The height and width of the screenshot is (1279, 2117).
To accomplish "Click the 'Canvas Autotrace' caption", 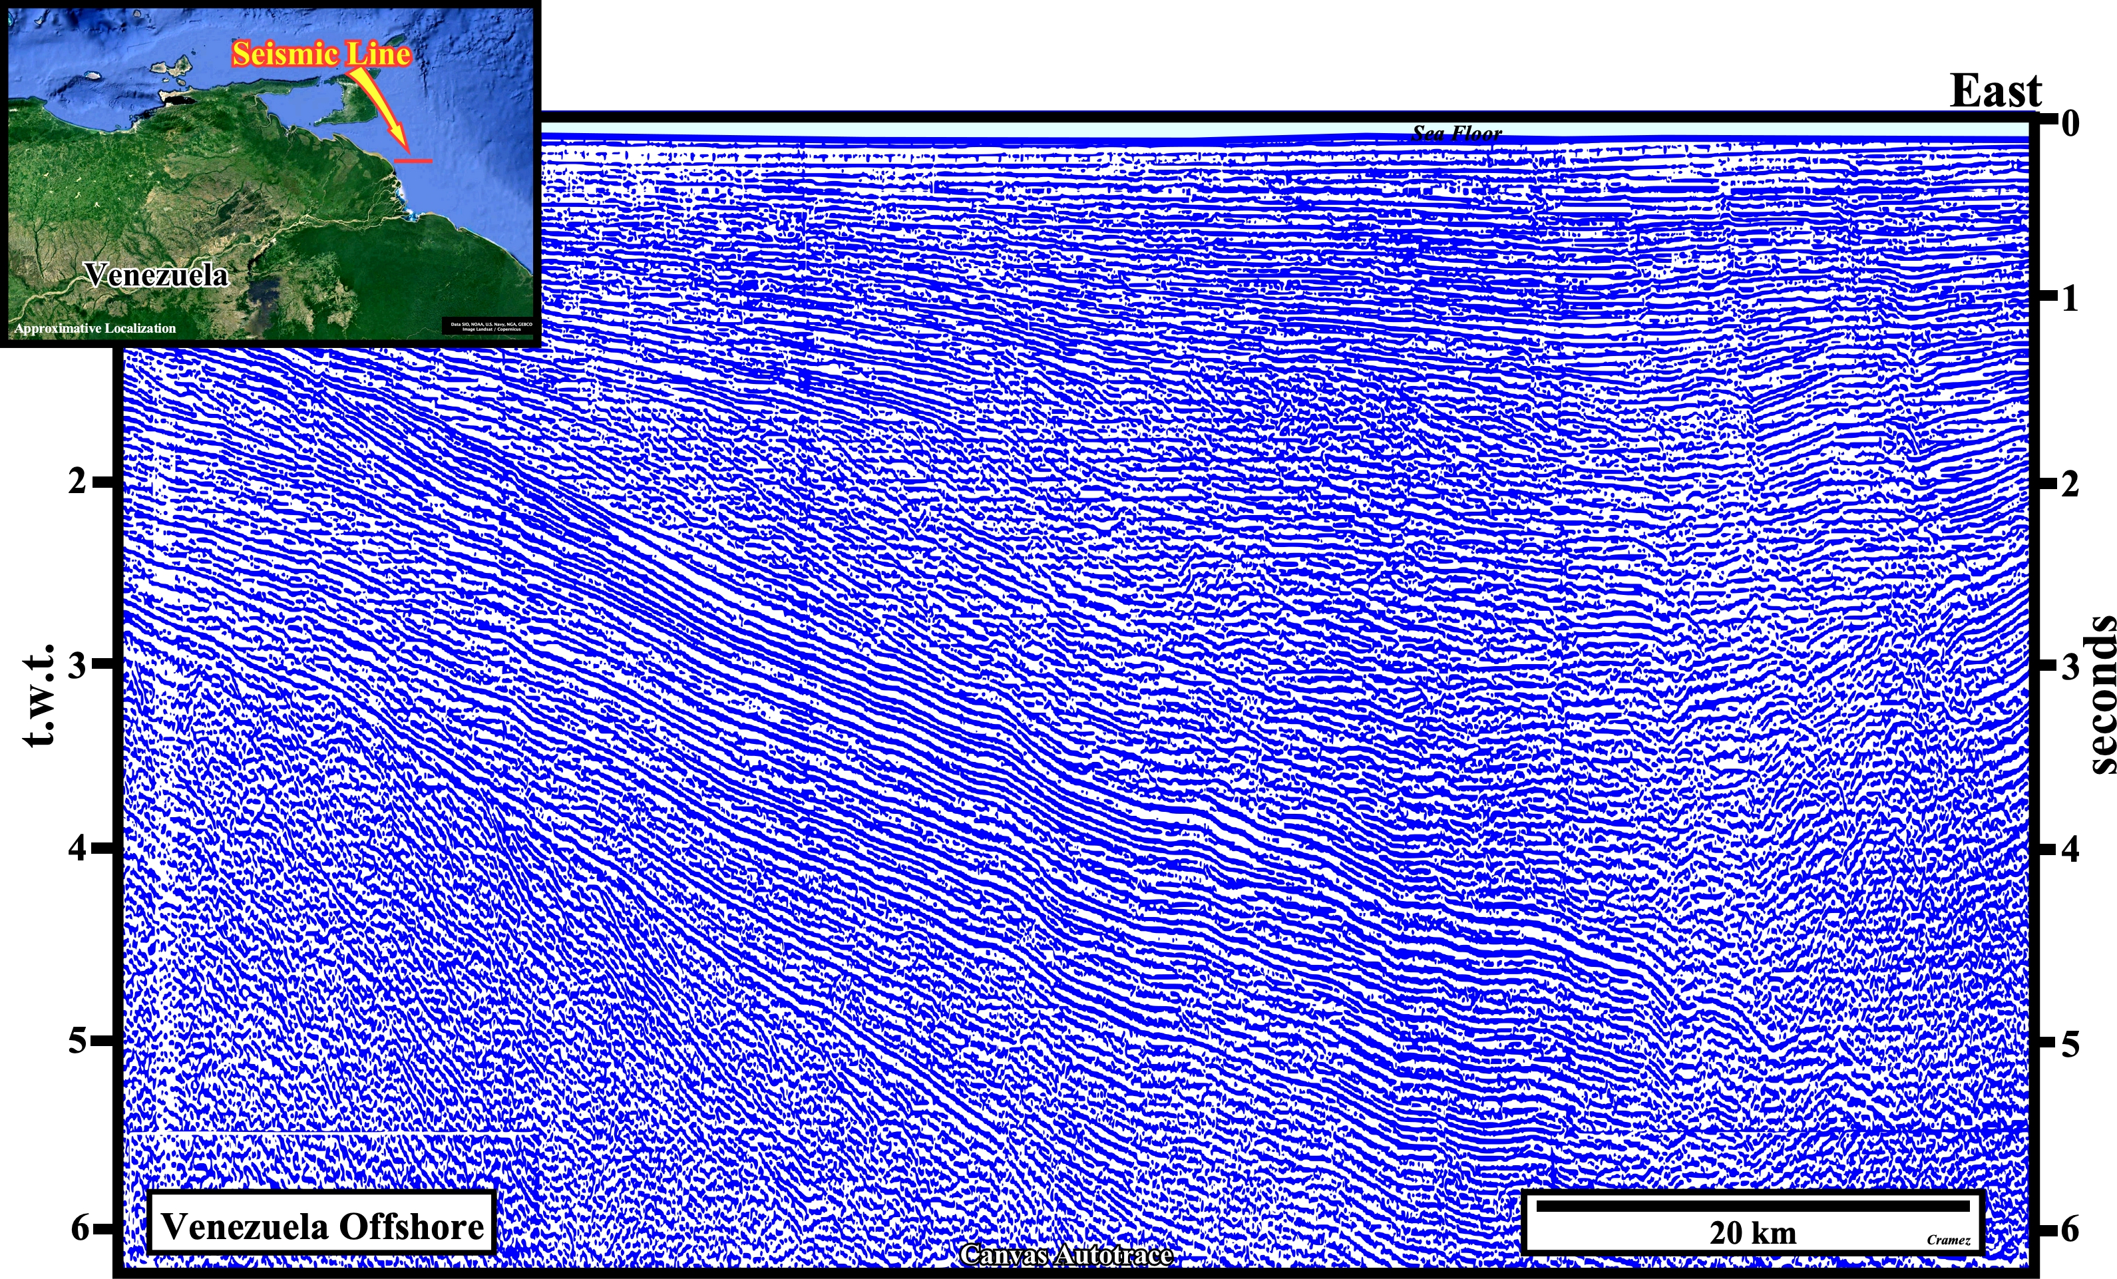I will click(1066, 1255).
